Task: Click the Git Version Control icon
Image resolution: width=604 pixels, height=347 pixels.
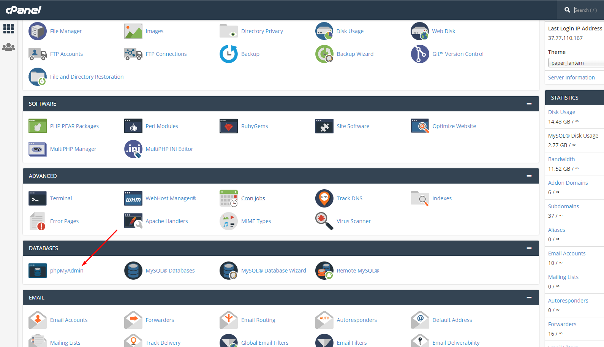Action: coord(420,54)
